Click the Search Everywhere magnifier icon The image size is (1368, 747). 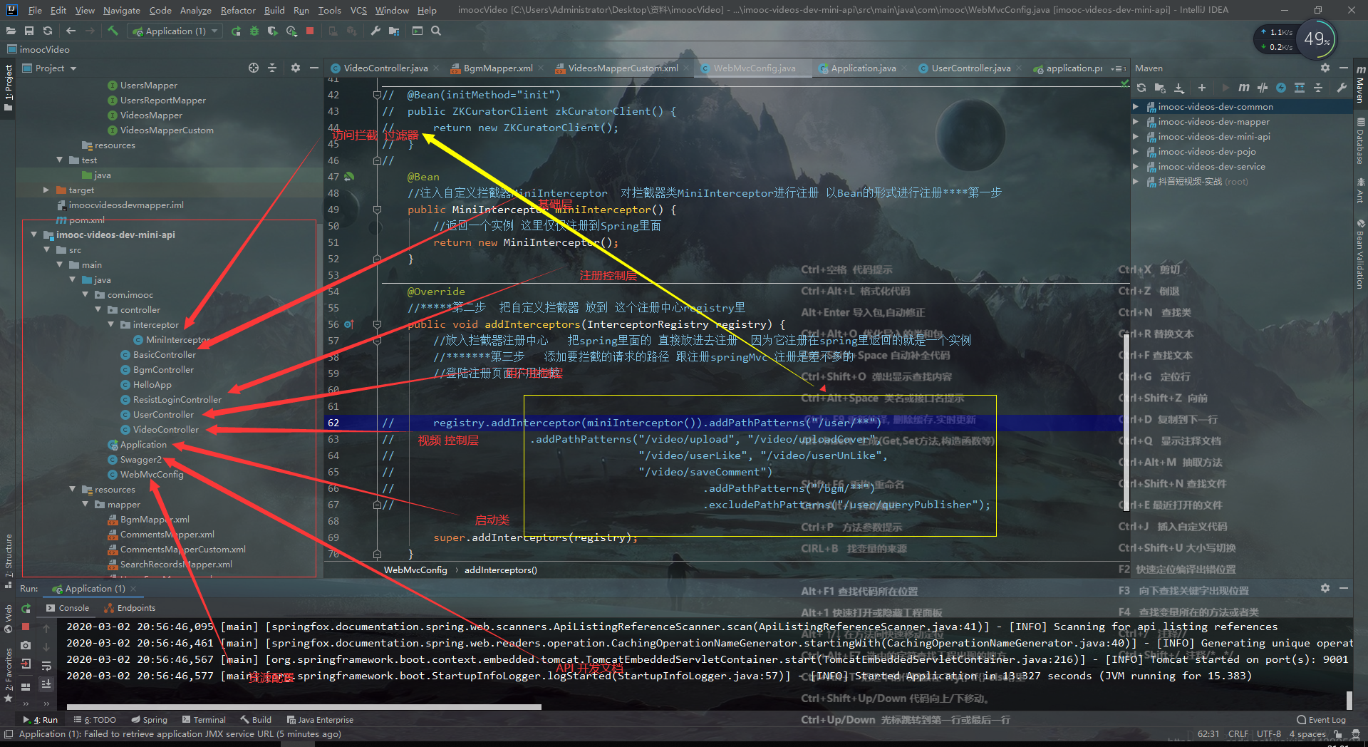click(x=436, y=31)
